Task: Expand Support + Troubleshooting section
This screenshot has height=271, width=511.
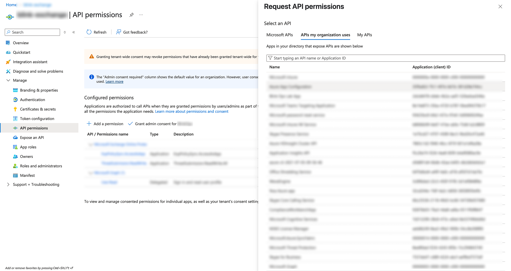Action: coord(8,184)
